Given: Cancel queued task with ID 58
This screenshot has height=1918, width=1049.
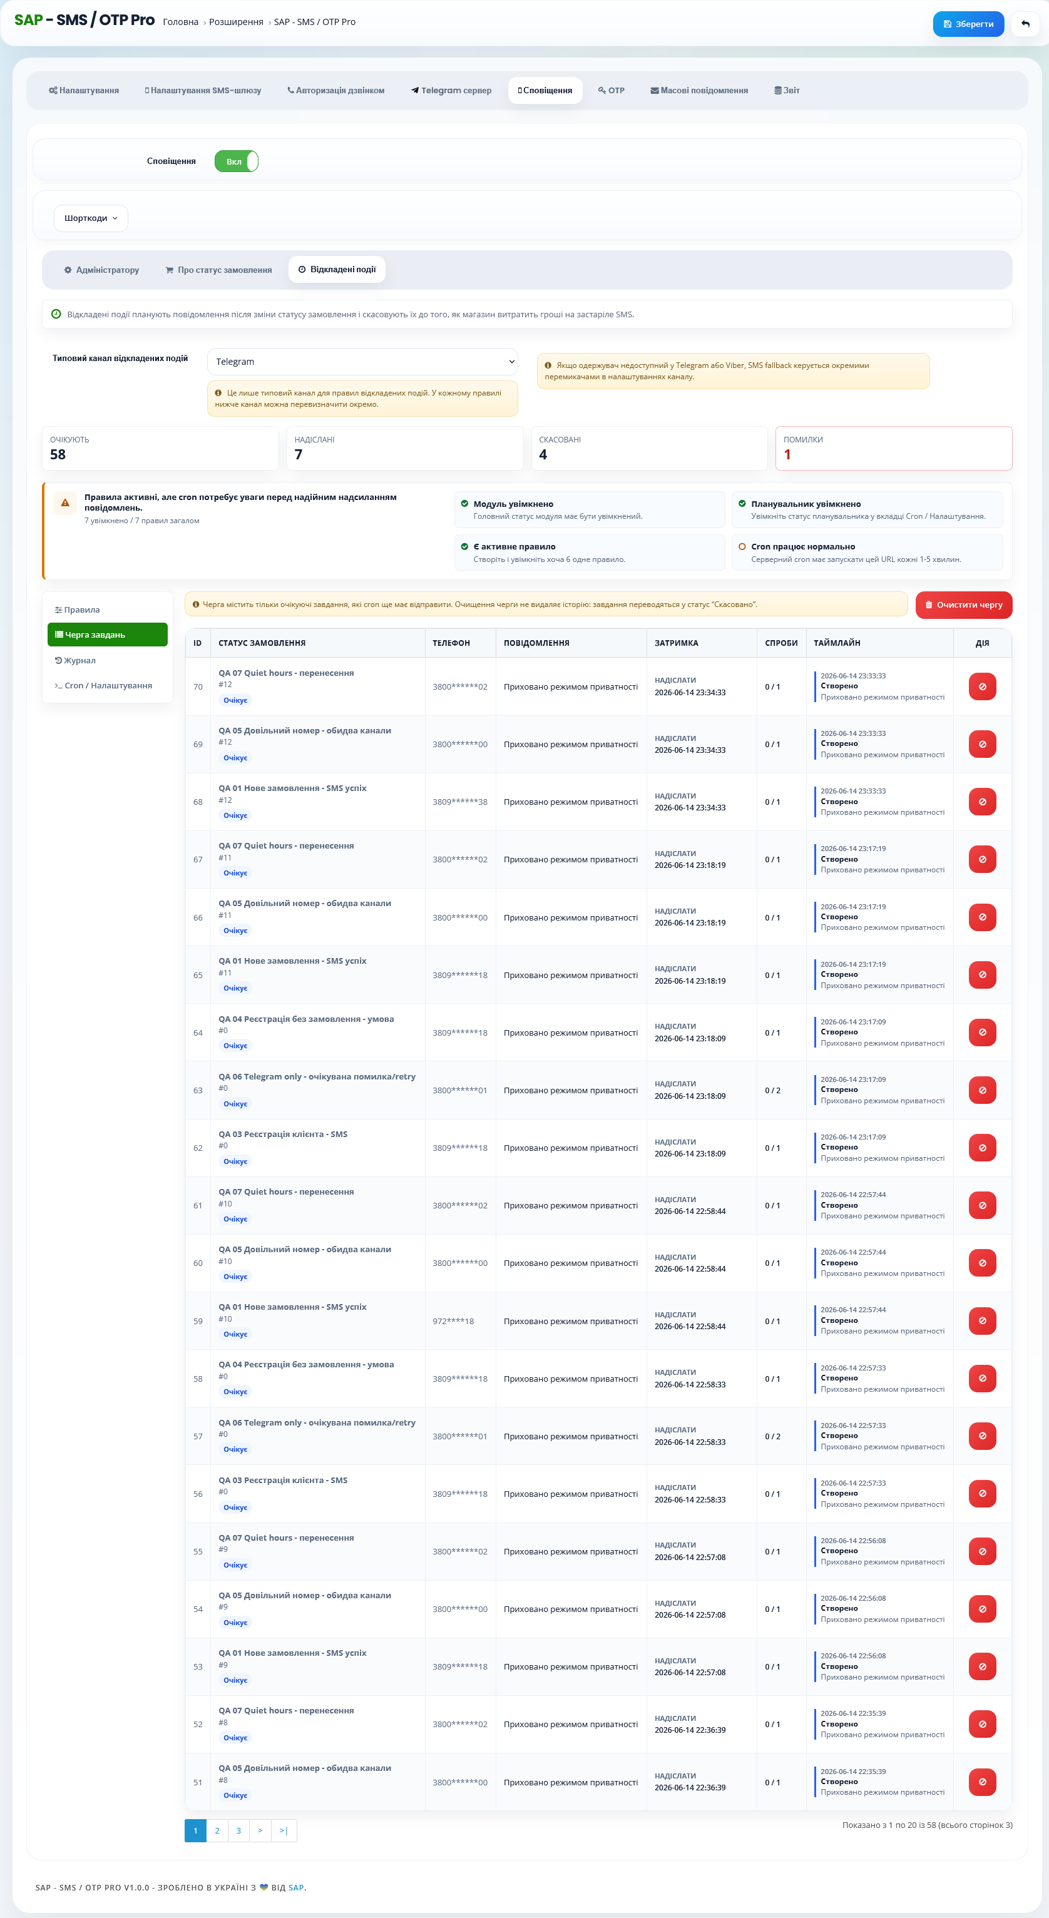Looking at the screenshot, I should coord(982,1379).
